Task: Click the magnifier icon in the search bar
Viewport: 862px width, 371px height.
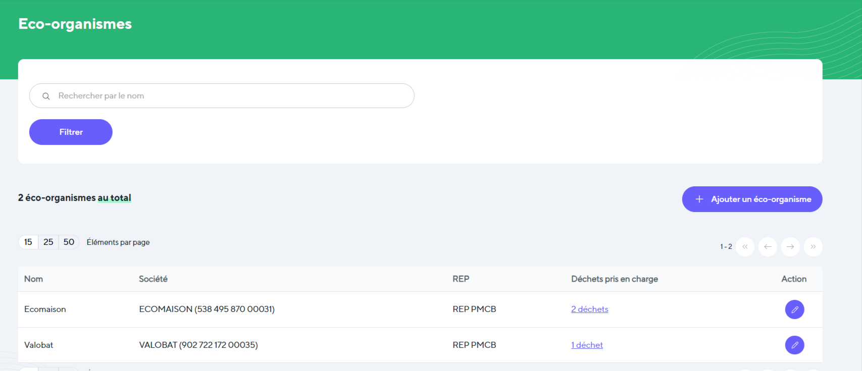Action: (x=46, y=96)
